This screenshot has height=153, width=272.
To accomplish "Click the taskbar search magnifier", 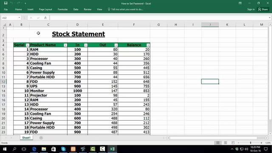I will [x=14, y=149].
